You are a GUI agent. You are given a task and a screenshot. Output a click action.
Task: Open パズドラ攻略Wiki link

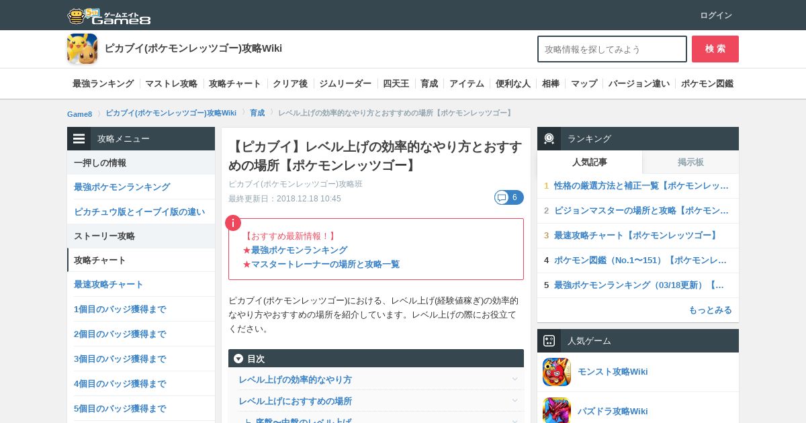click(x=613, y=411)
